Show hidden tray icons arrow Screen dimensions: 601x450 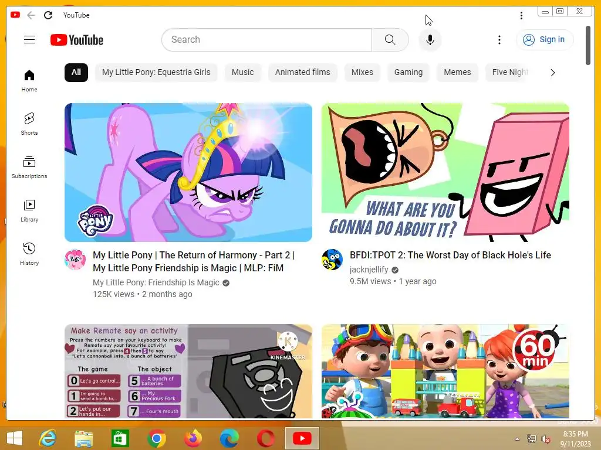pos(517,439)
